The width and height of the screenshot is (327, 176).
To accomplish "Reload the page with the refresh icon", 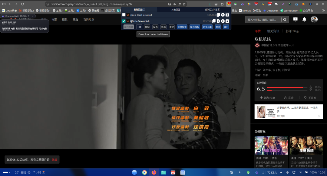I will (x=22, y=4).
